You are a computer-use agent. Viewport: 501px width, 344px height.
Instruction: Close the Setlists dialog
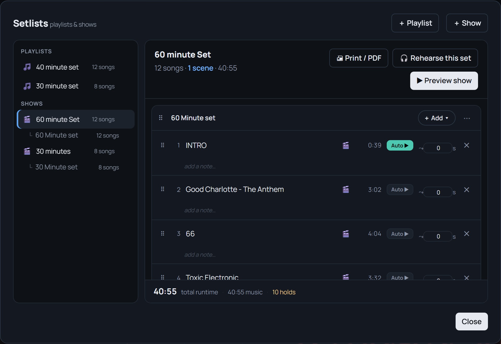pos(472,322)
